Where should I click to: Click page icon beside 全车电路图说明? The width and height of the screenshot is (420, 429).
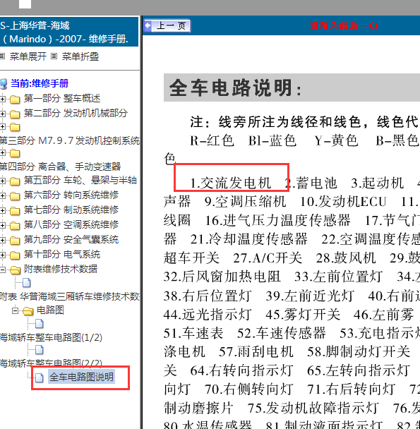pyautogui.click(x=39, y=377)
